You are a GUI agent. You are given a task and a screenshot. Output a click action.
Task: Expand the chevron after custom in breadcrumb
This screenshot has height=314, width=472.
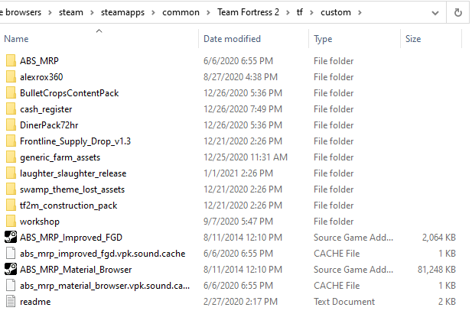(360, 13)
